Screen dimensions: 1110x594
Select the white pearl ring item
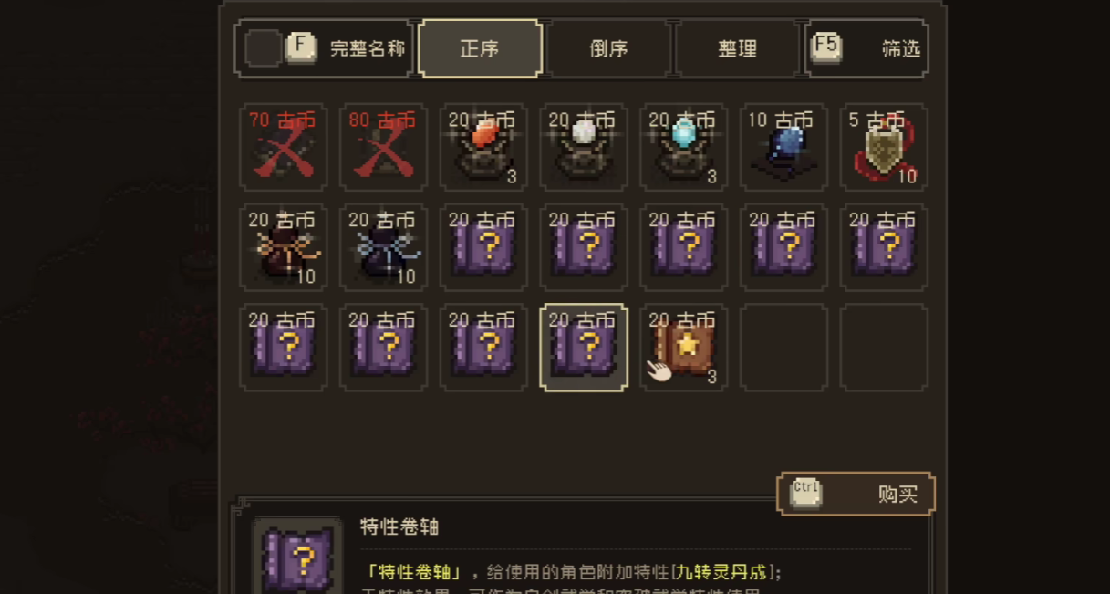coord(584,147)
